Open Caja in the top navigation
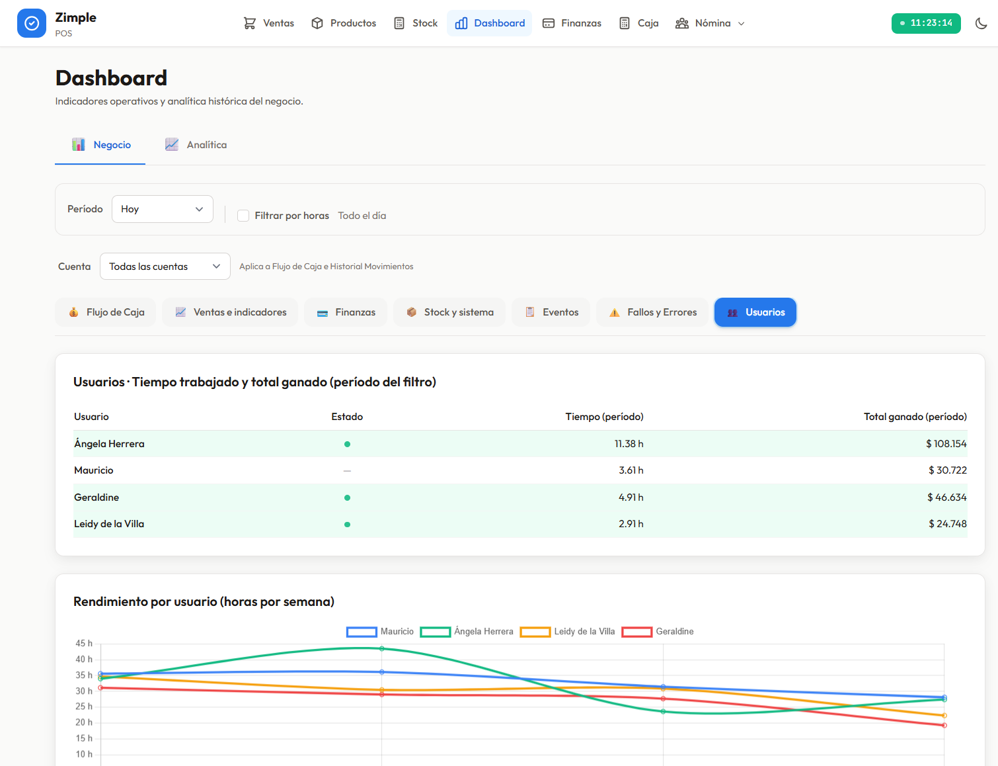998x766 pixels. coord(638,23)
